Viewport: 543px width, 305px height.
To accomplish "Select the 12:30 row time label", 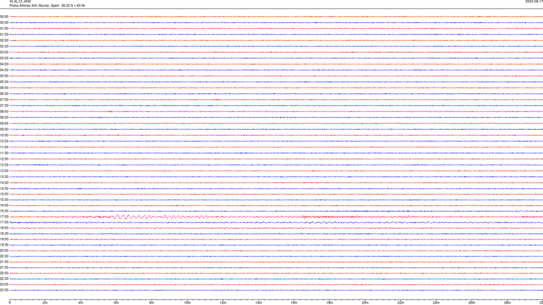I will tap(4, 165).
